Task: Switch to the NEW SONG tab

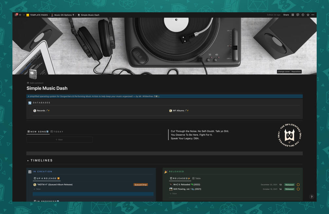Action: click(38, 131)
